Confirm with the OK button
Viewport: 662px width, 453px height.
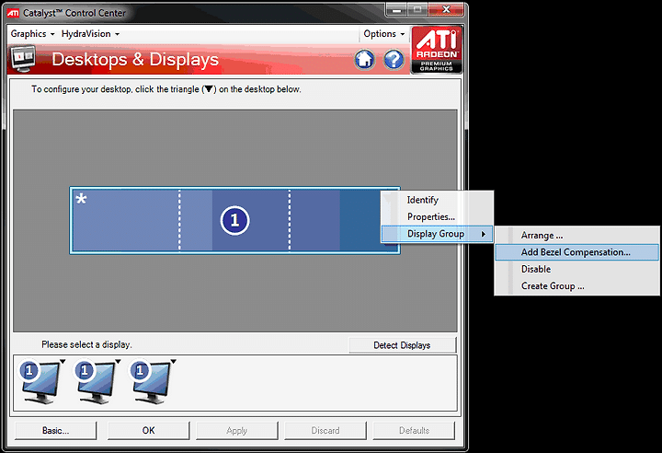(149, 431)
